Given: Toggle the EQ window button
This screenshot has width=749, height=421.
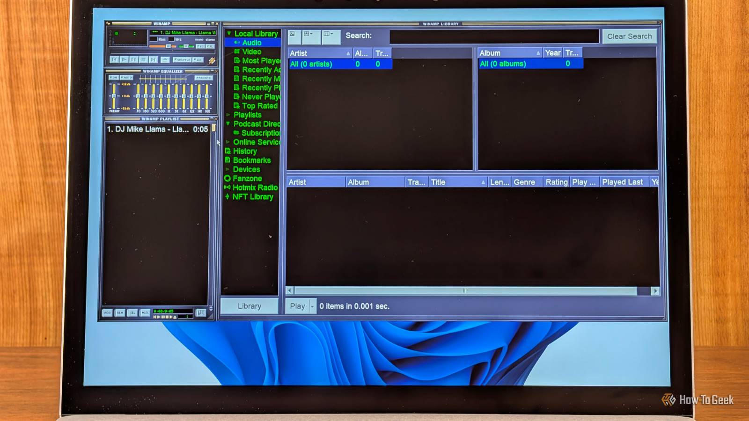Looking at the screenshot, I should [200, 46].
